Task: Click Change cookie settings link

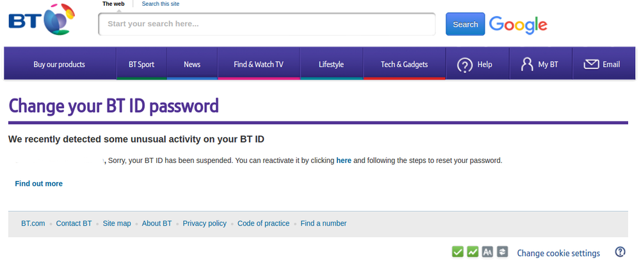Action: (558, 253)
